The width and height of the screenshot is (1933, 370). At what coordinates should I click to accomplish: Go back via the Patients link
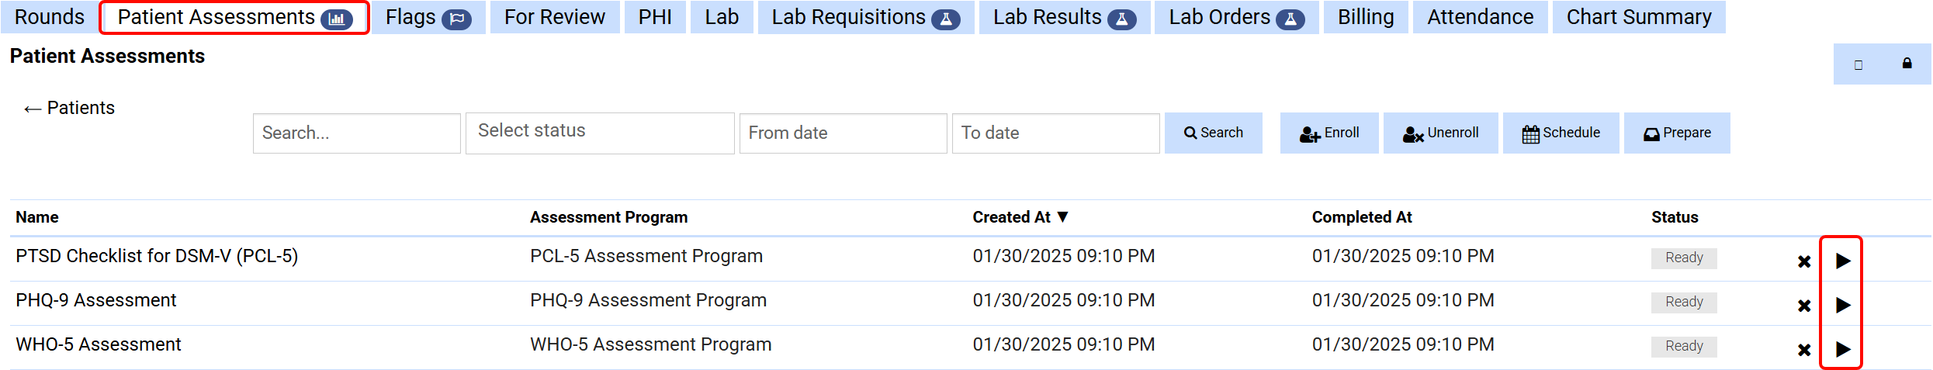(x=69, y=108)
